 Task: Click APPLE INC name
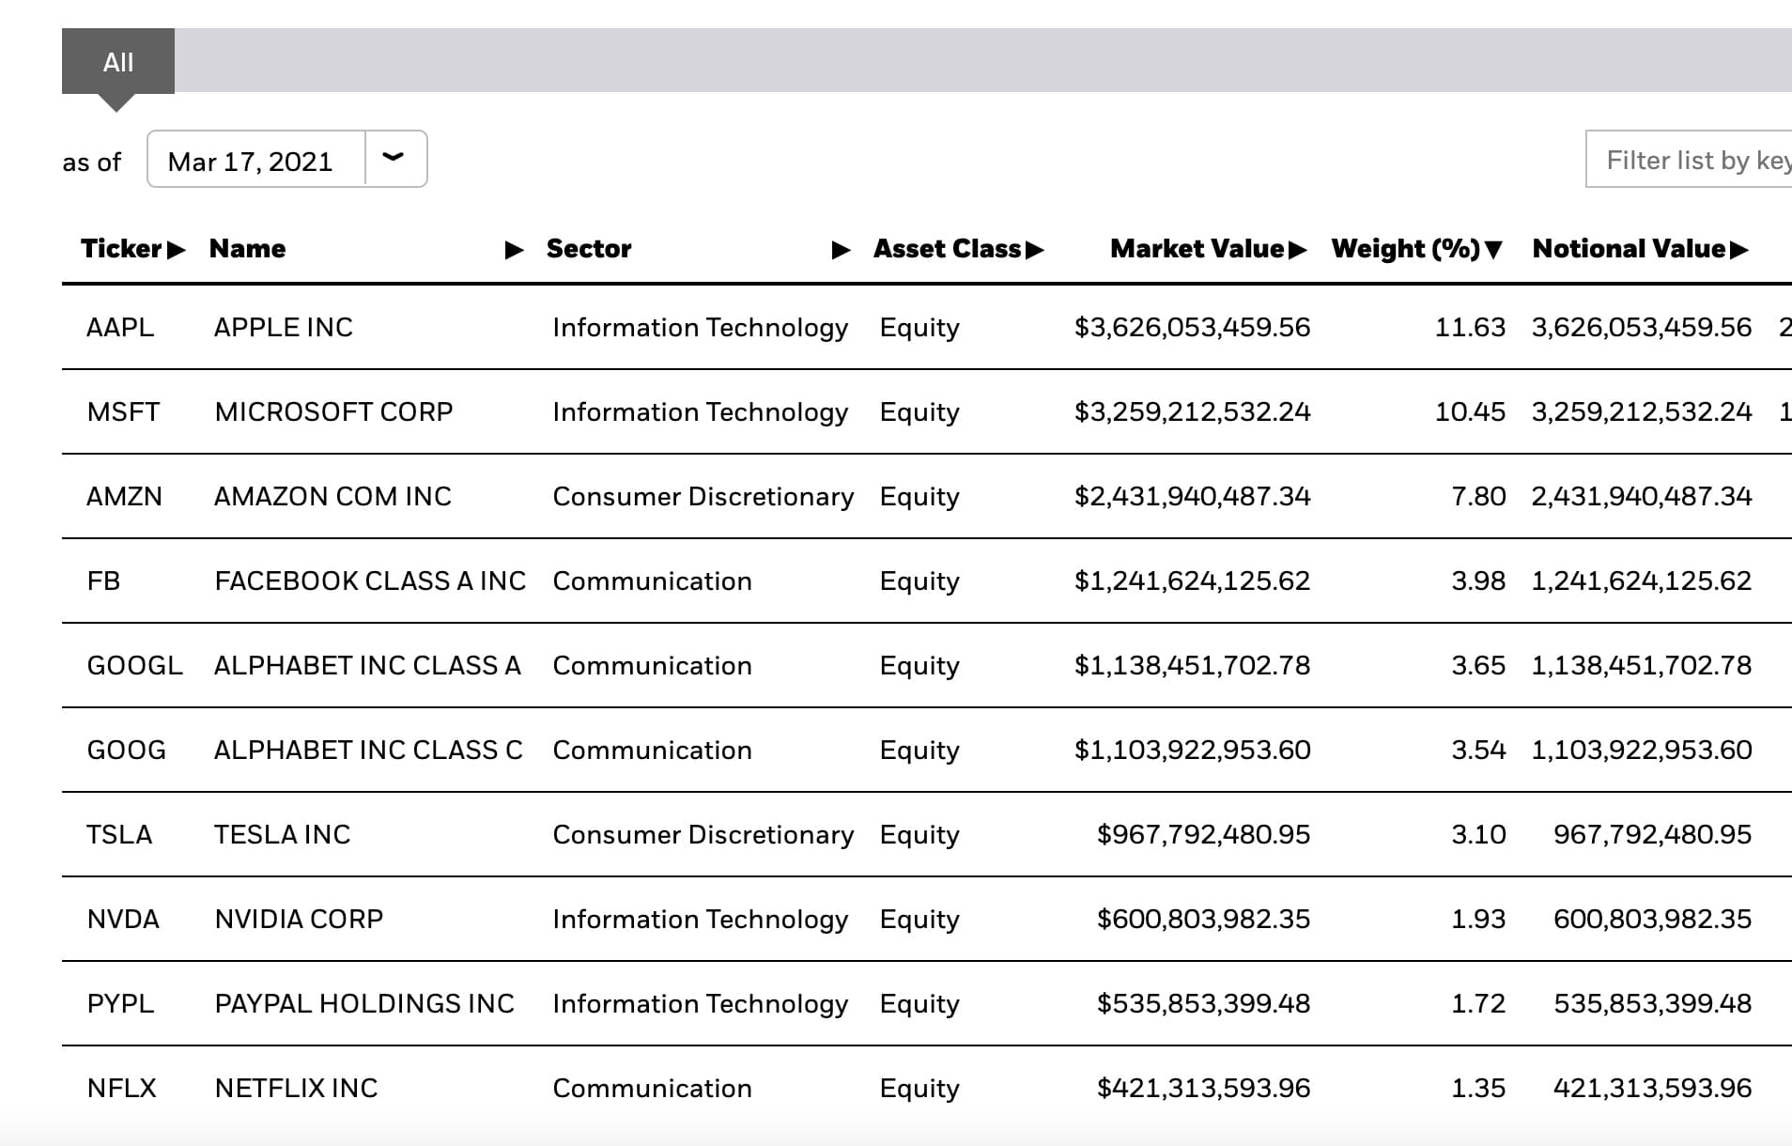[x=284, y=328]
